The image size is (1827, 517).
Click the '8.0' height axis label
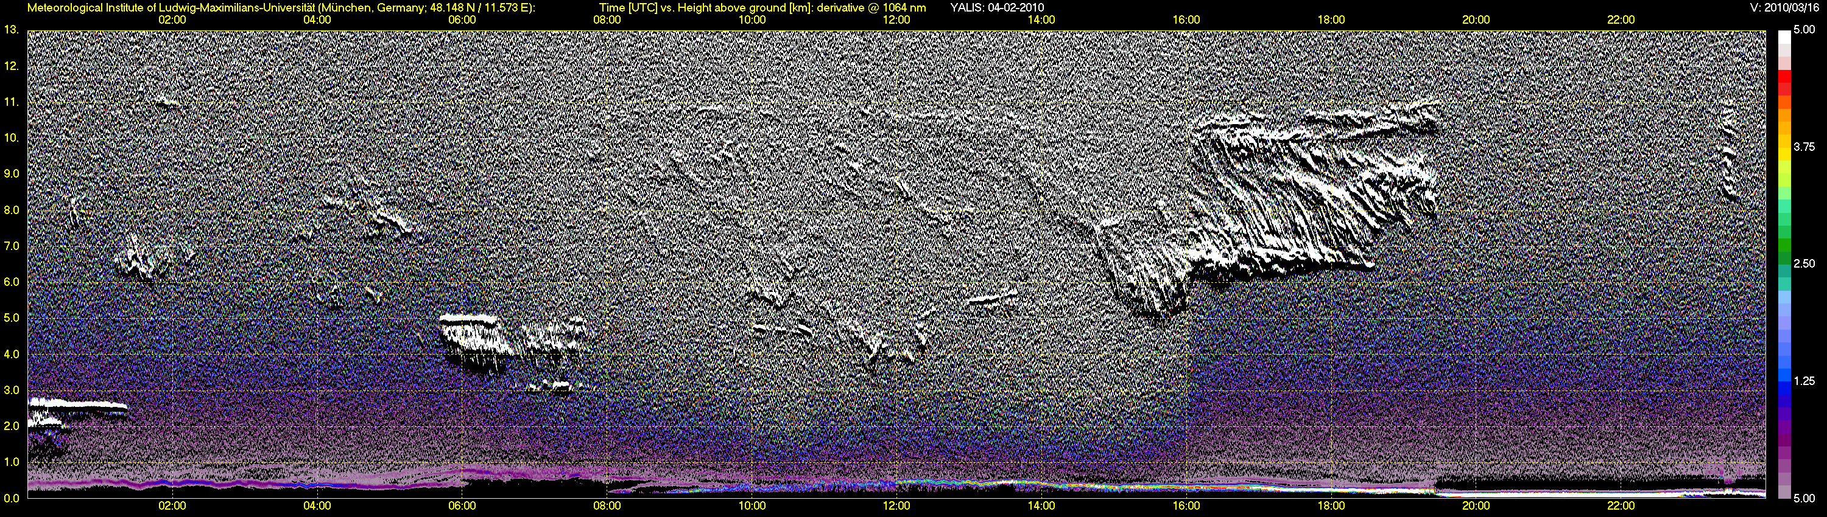pyautogui.click(x=12, y=210)
